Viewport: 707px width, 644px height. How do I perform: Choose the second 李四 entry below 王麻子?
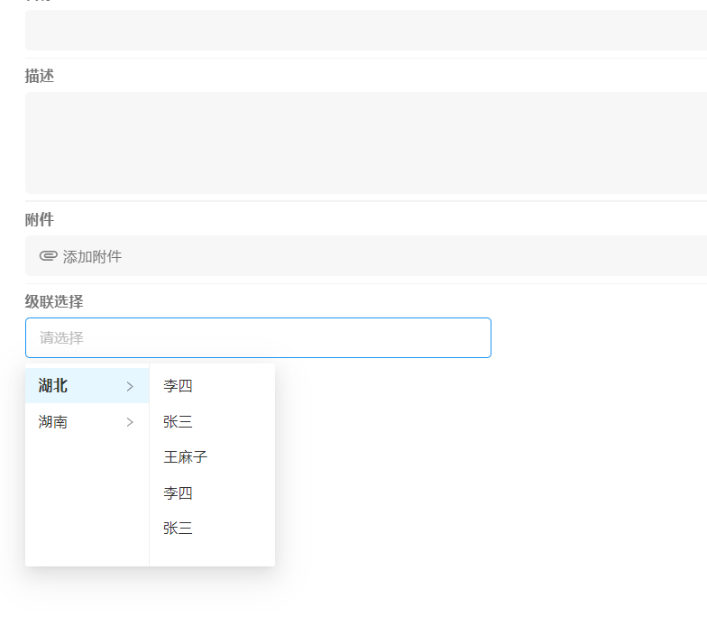pyautogui.click(x=178, y=493)
